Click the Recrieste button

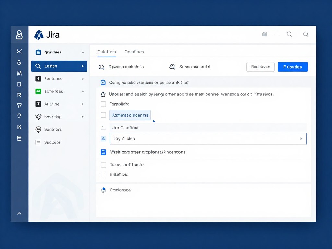pos(260,67)
